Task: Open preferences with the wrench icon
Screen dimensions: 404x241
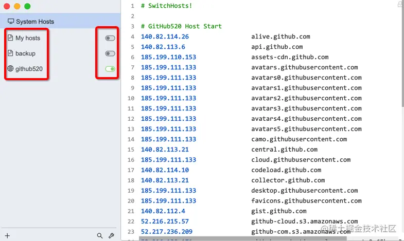Action: coord(111,235)
